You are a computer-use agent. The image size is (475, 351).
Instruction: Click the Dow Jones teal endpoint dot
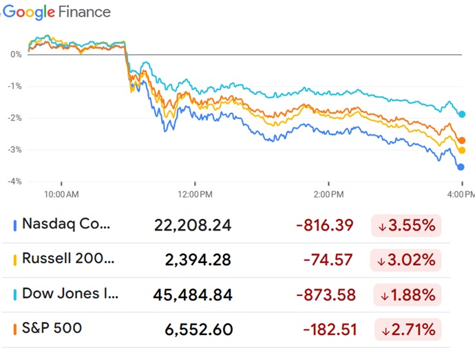(462, 114)
